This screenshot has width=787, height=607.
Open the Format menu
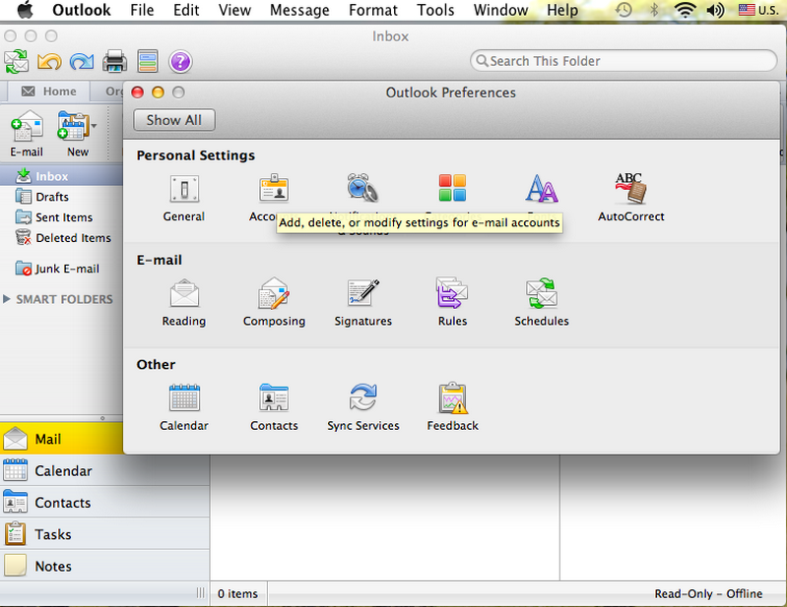(x=373, y=10)
